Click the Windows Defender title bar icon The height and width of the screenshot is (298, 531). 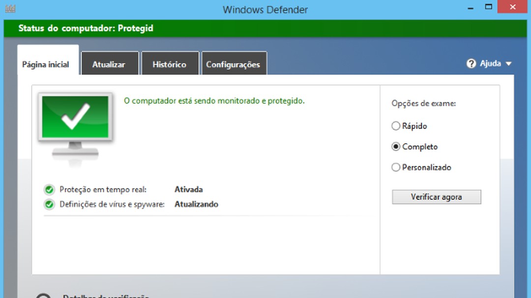pyautogui.click(x=10, y=8)
